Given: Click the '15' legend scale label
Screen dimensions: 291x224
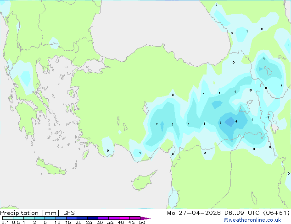Looking at the screenshot, I should (x=68, y=222).
